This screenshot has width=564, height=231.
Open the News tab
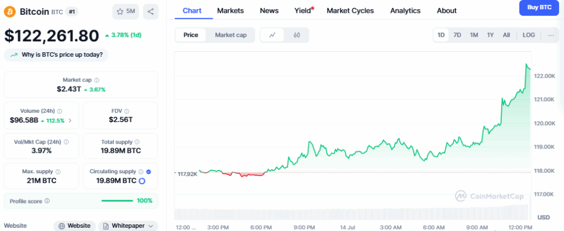269,11
